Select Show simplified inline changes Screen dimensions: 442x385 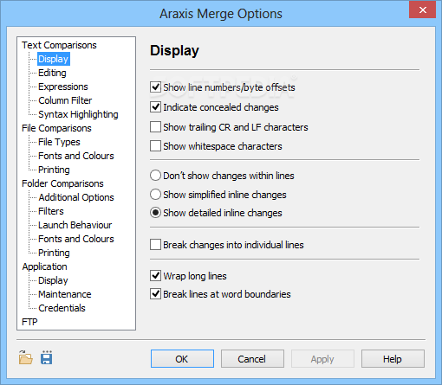point(155,195)
